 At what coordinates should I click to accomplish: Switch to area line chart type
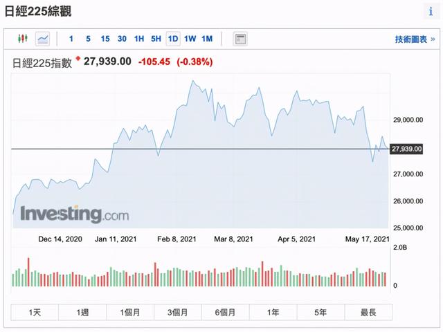pyautogui.click(x=43, y=39)
